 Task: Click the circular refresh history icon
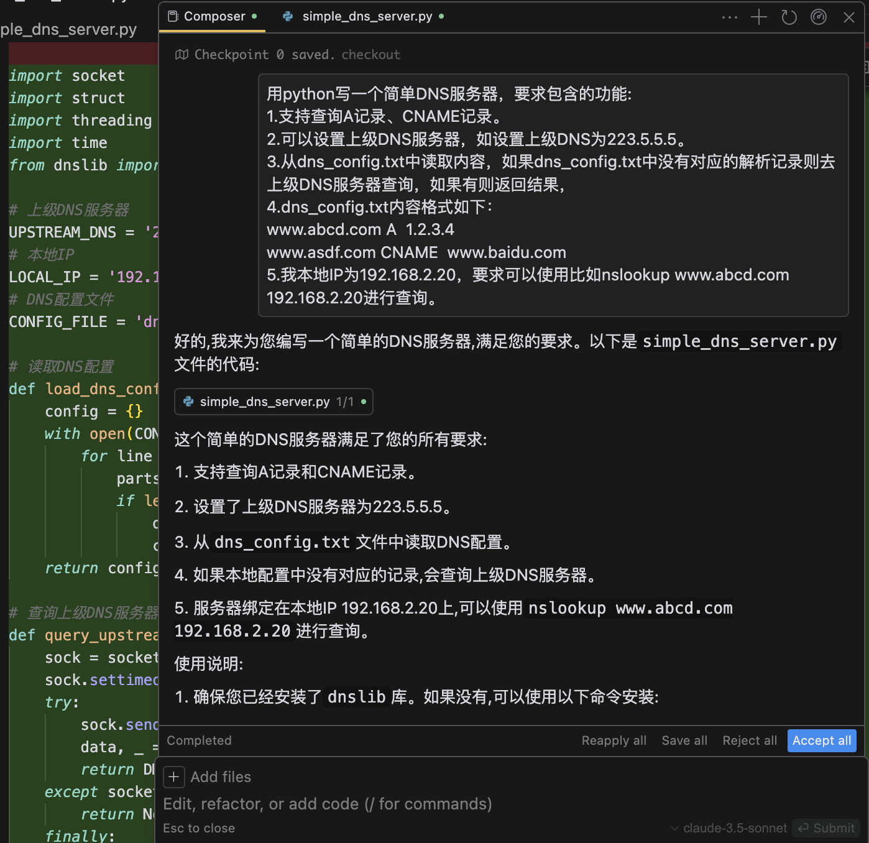click(x=789, y=17)
